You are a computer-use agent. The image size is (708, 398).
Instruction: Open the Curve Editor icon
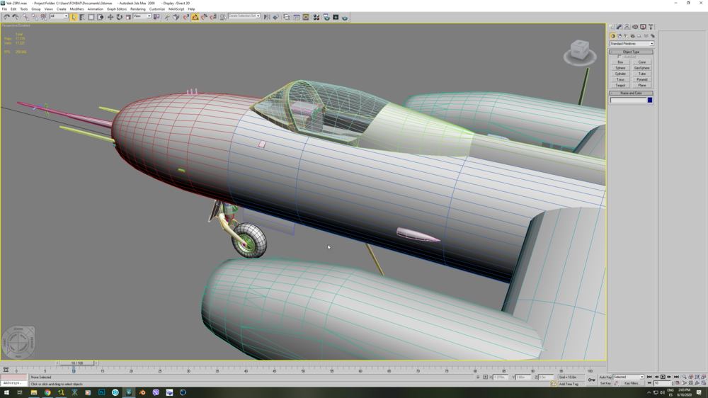tap(297, 17)
